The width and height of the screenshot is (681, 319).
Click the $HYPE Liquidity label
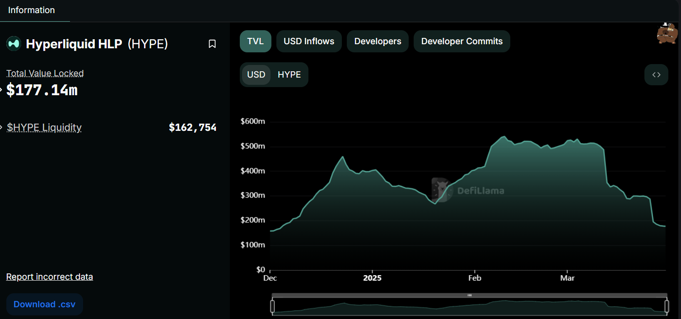[44, 128]
